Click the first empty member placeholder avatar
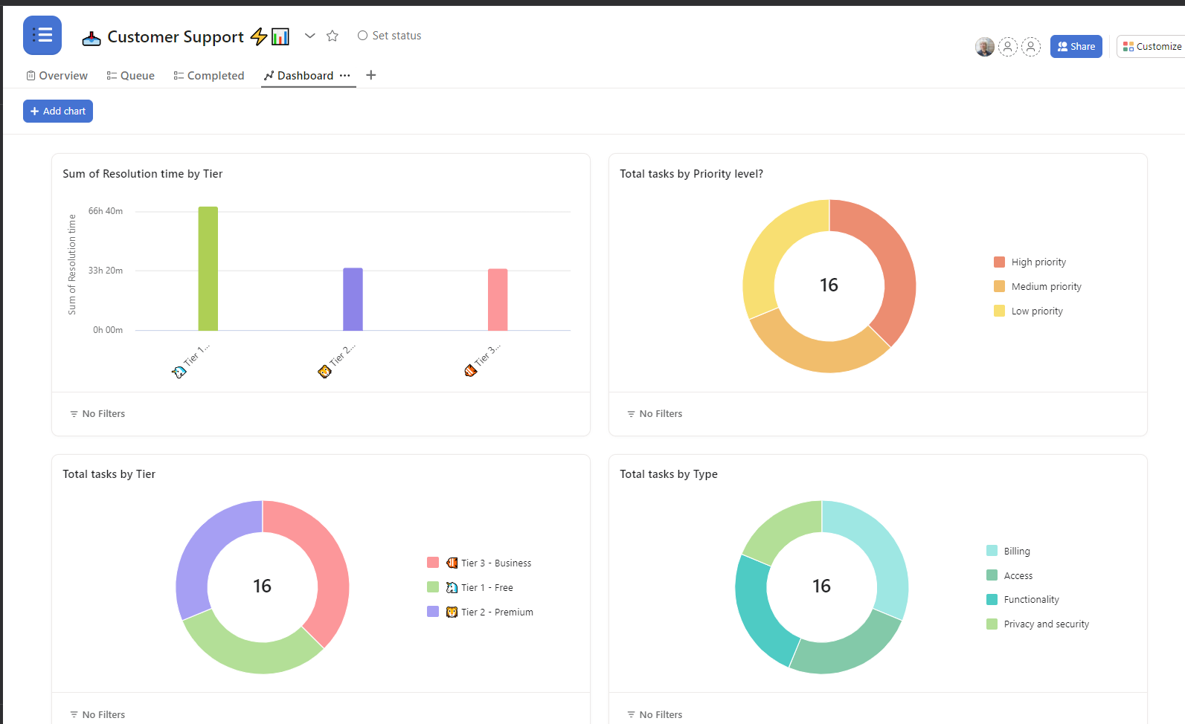Image resolution: width=1185 pixels, height=724 pixels. (x=1007, y=47)
